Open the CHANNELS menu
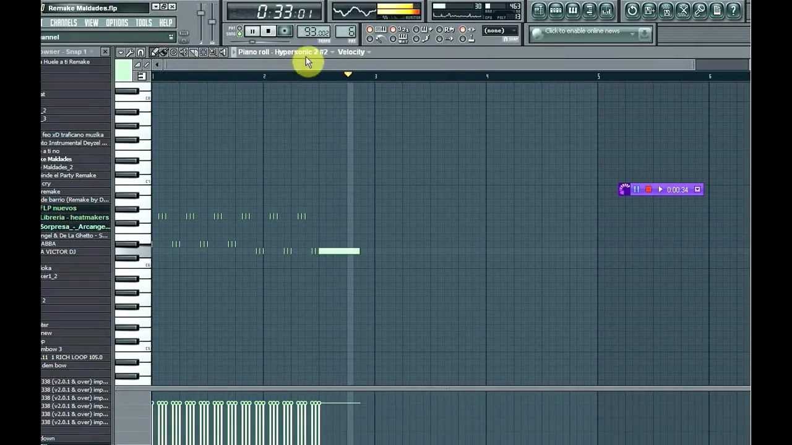 pos(64,23)
